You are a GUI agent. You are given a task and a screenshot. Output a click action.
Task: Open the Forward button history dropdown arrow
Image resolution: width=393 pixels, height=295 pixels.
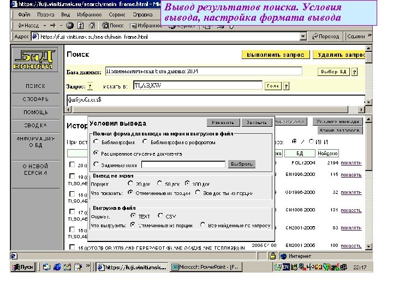coord(61,25)
